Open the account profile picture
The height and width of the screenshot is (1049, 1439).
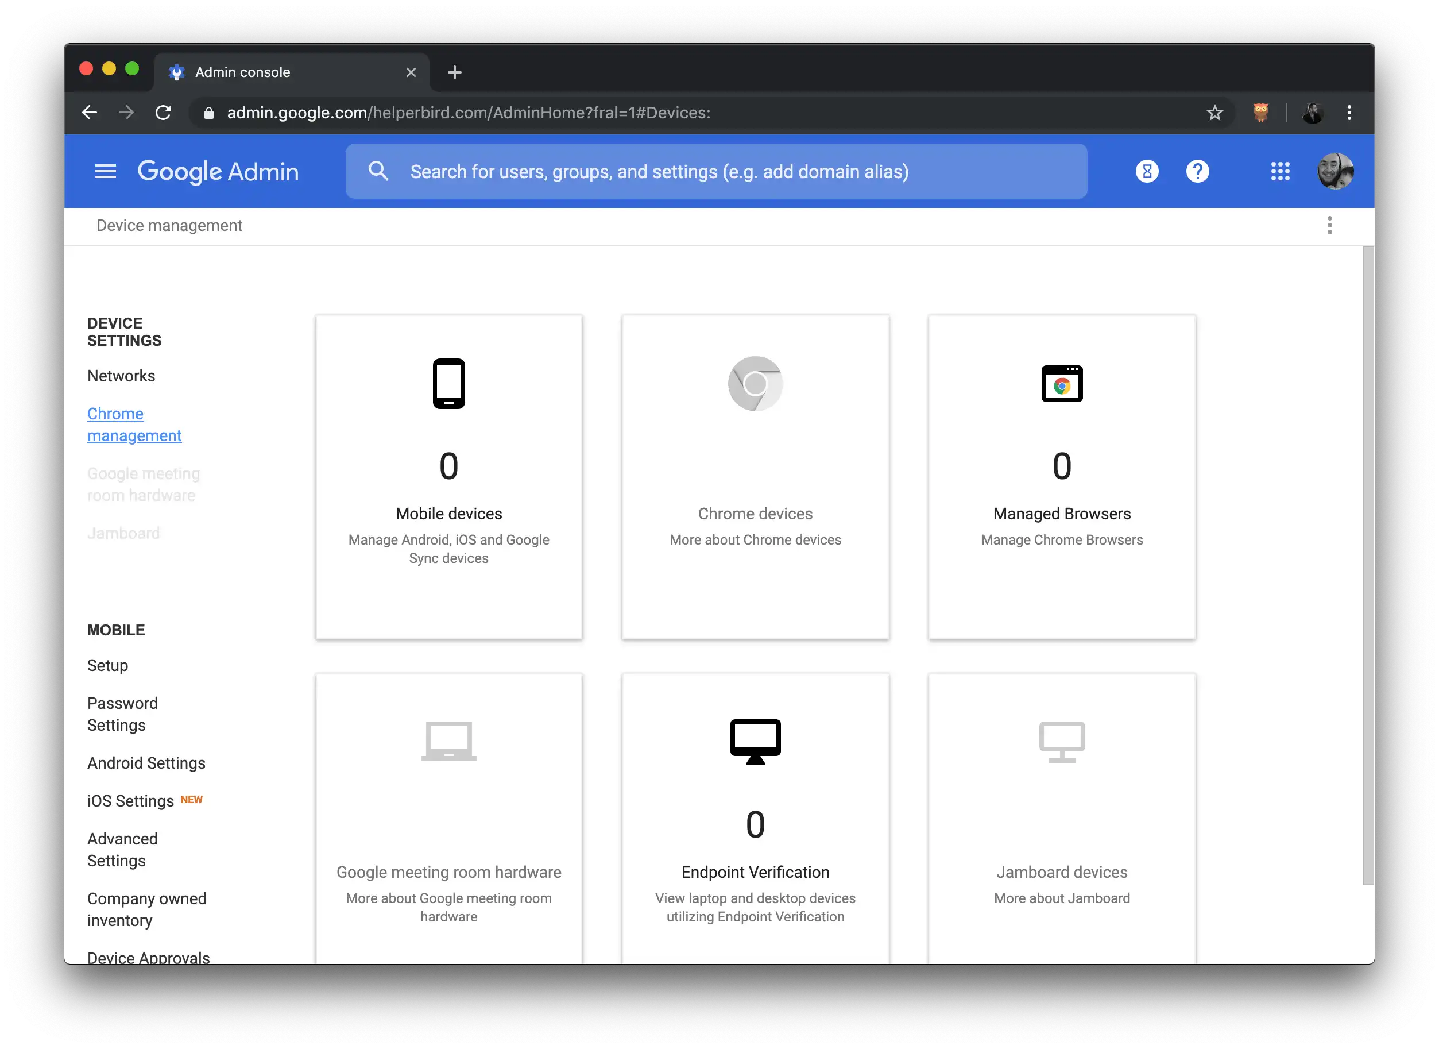pos(1335,171)
